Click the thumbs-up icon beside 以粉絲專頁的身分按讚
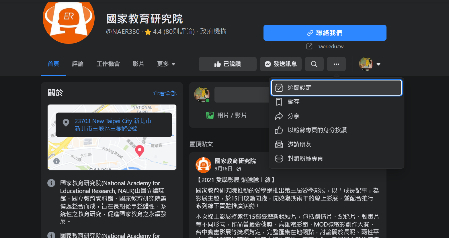The width and height of the screenshot is (449, 238). [x=279, y=130]
